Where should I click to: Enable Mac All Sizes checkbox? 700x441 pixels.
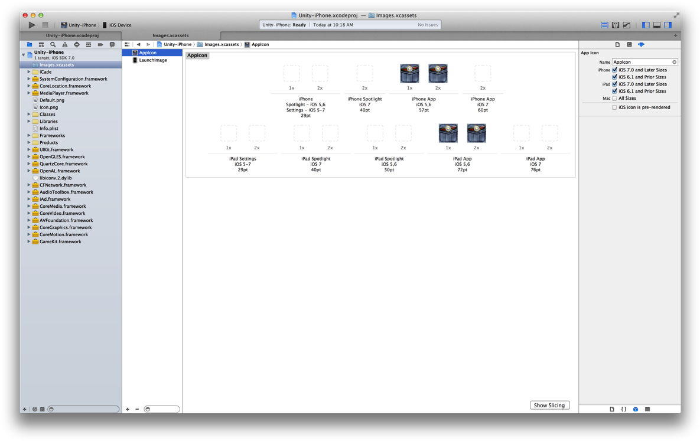[x=615, y=98]
